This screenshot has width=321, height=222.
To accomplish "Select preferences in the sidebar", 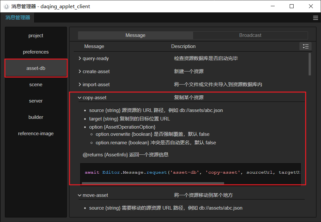I will coord(36,52).
